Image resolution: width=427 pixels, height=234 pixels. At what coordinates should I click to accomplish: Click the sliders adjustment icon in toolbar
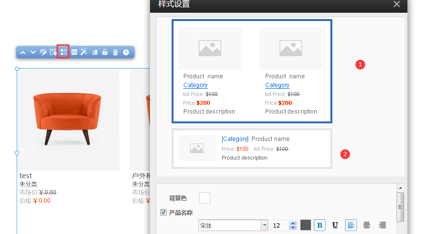[74, 52]
